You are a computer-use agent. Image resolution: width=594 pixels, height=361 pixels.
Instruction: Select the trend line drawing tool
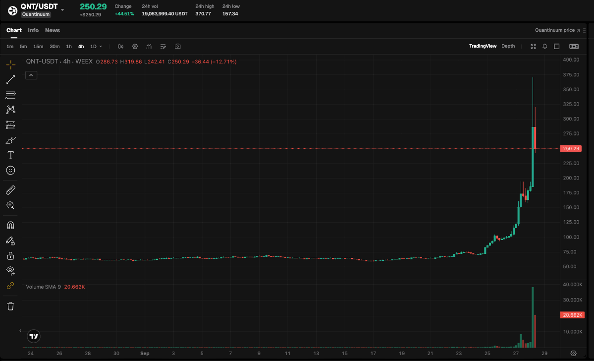(x=10, y=80)
